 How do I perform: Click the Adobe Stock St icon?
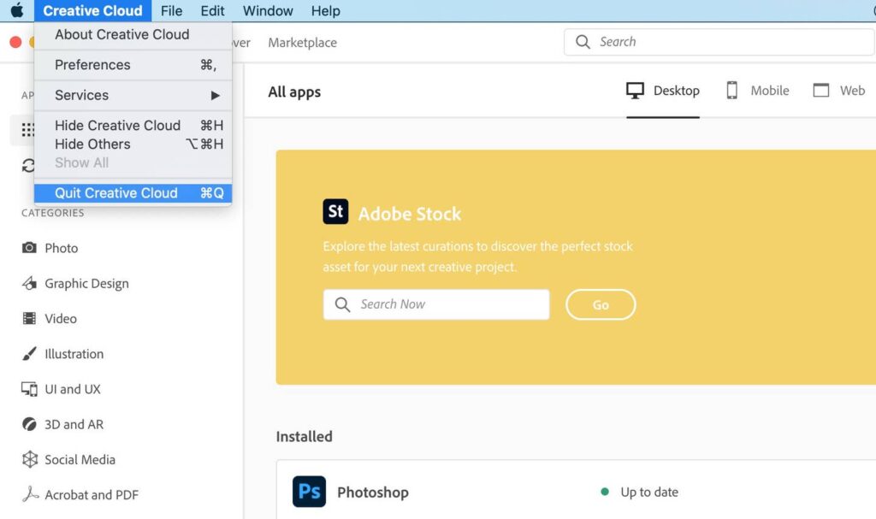point(335,212)
